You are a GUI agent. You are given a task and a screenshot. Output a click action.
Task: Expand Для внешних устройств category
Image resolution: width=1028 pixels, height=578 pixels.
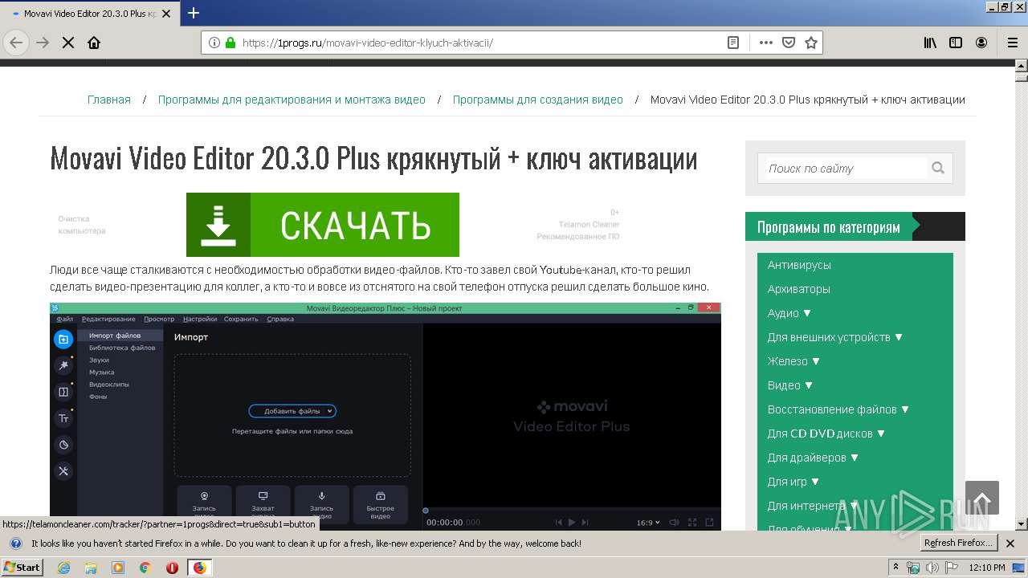point(835,337)
